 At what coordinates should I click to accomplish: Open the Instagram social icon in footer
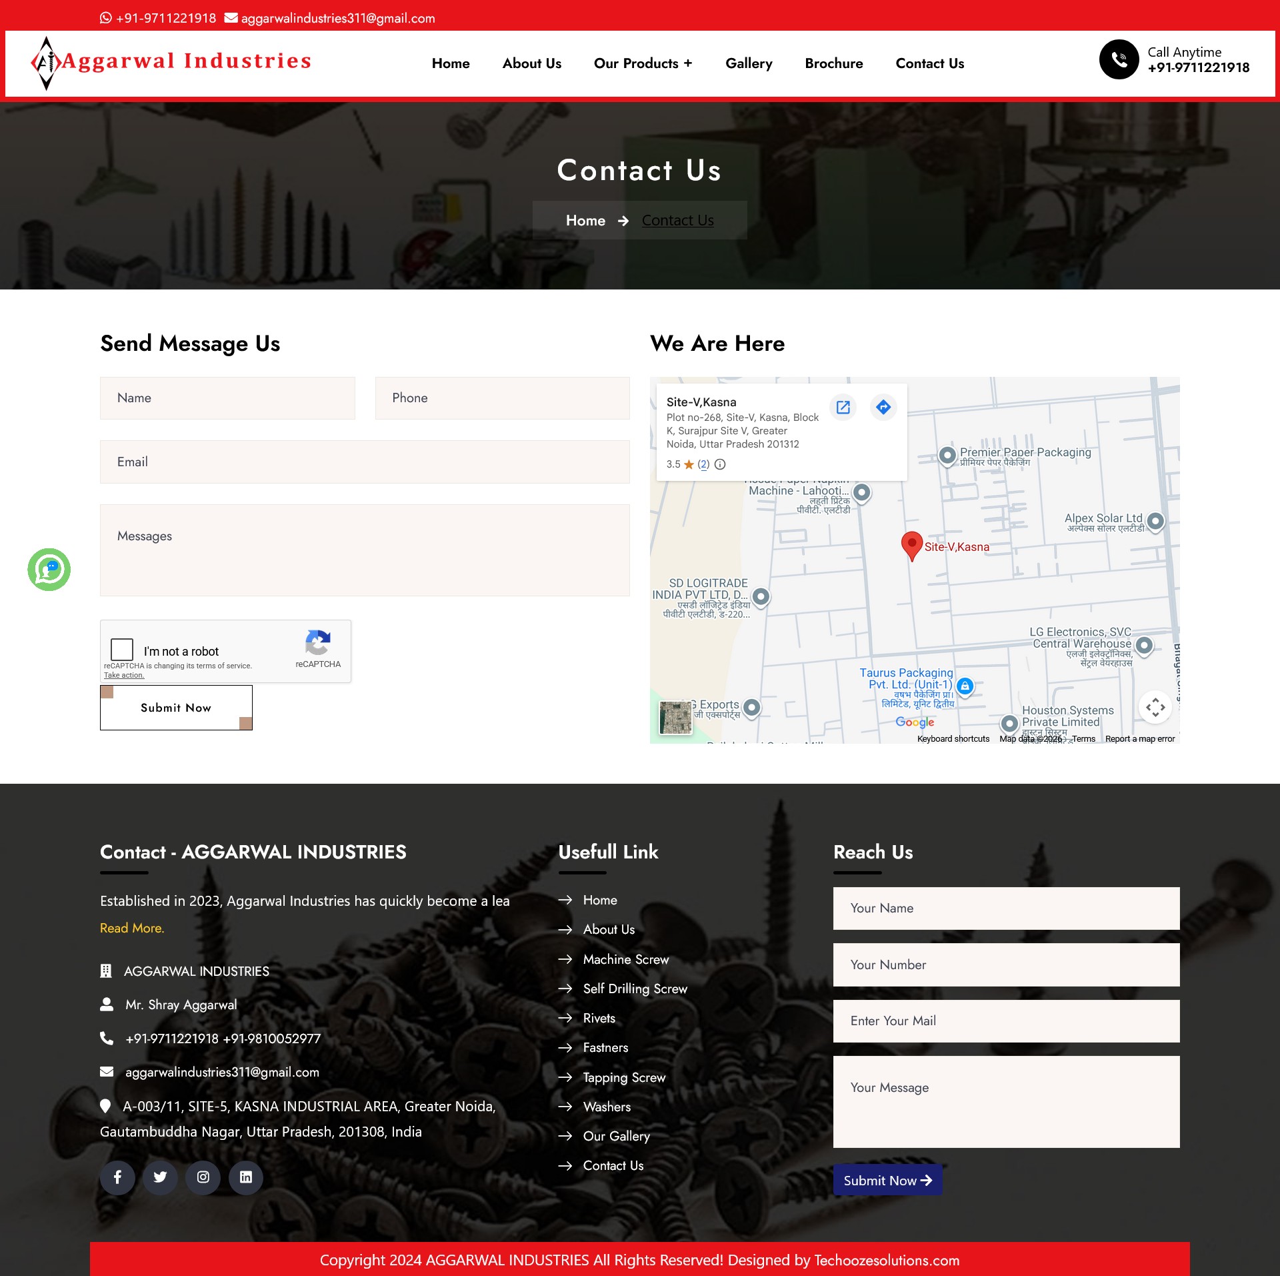pos(203,1177)
